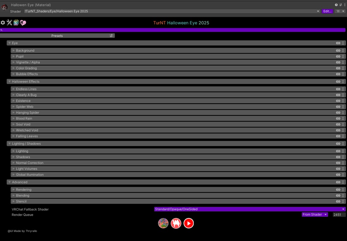
Task: Click the link icon on Falling Leaves row
Action: [x=338, y=136]
